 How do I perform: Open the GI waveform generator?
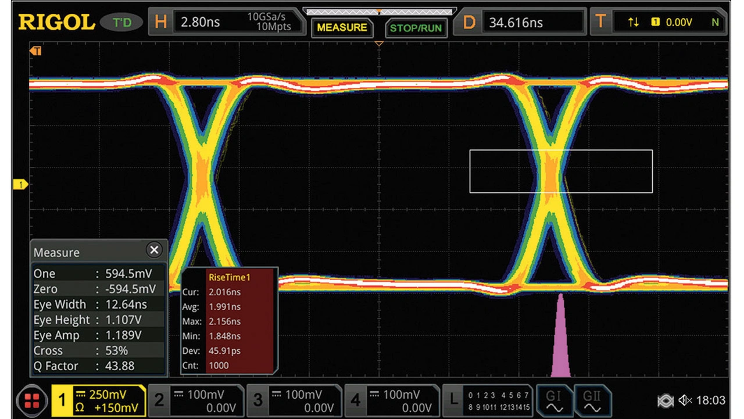coord(553,400)
